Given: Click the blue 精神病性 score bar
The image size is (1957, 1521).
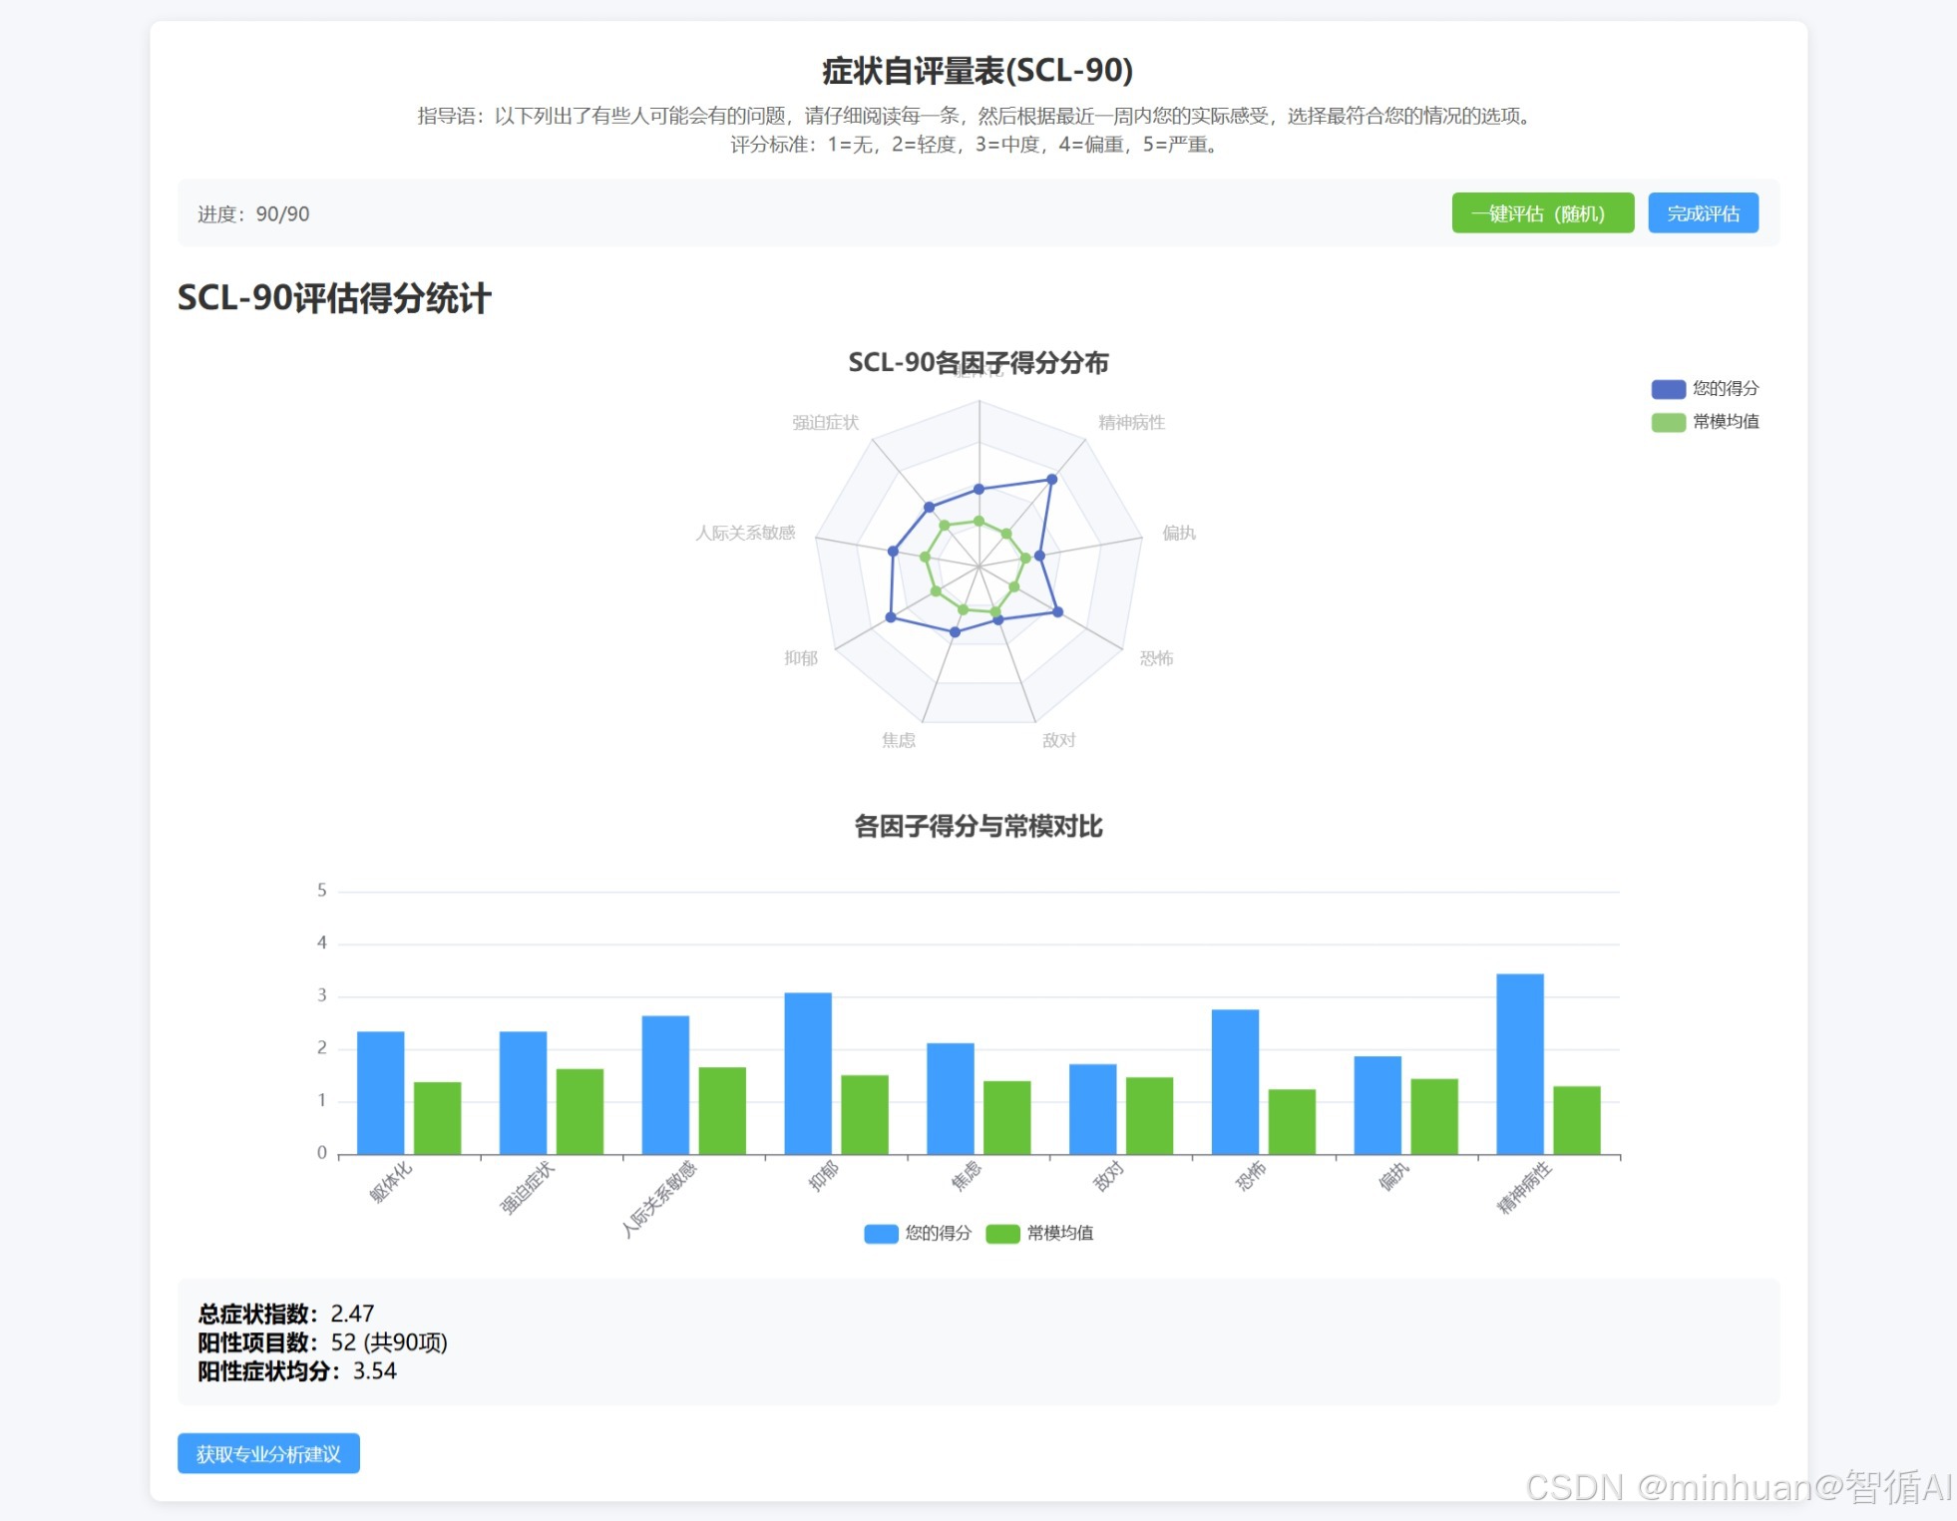Looking at the screenshot, I should click(1519, 1063).
